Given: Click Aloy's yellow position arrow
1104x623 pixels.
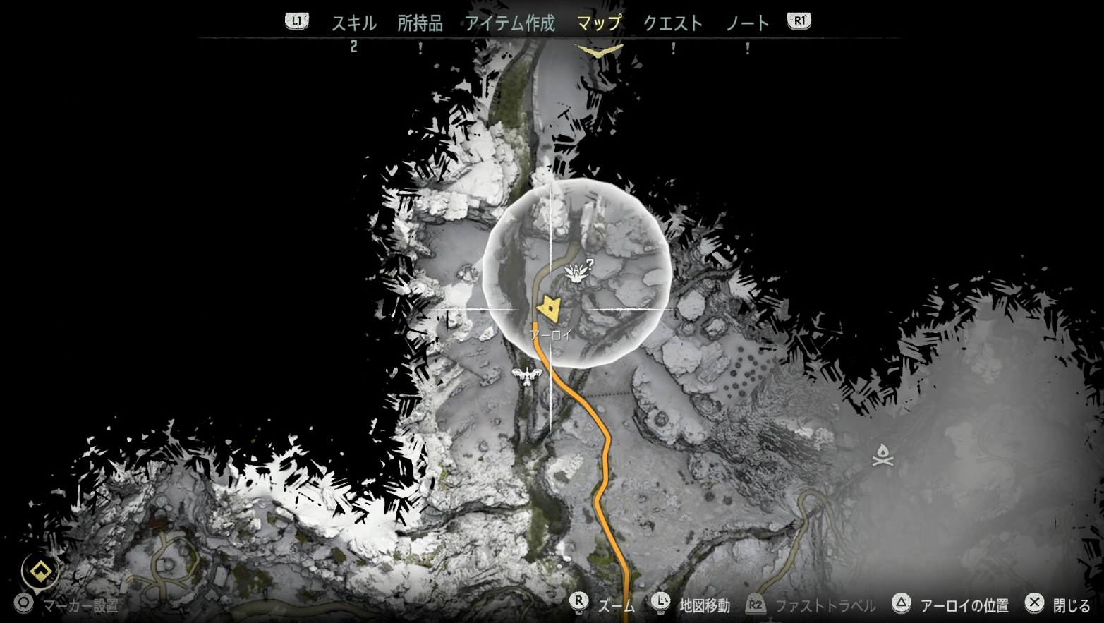Looking at the screenshot, I should point(549,308).
